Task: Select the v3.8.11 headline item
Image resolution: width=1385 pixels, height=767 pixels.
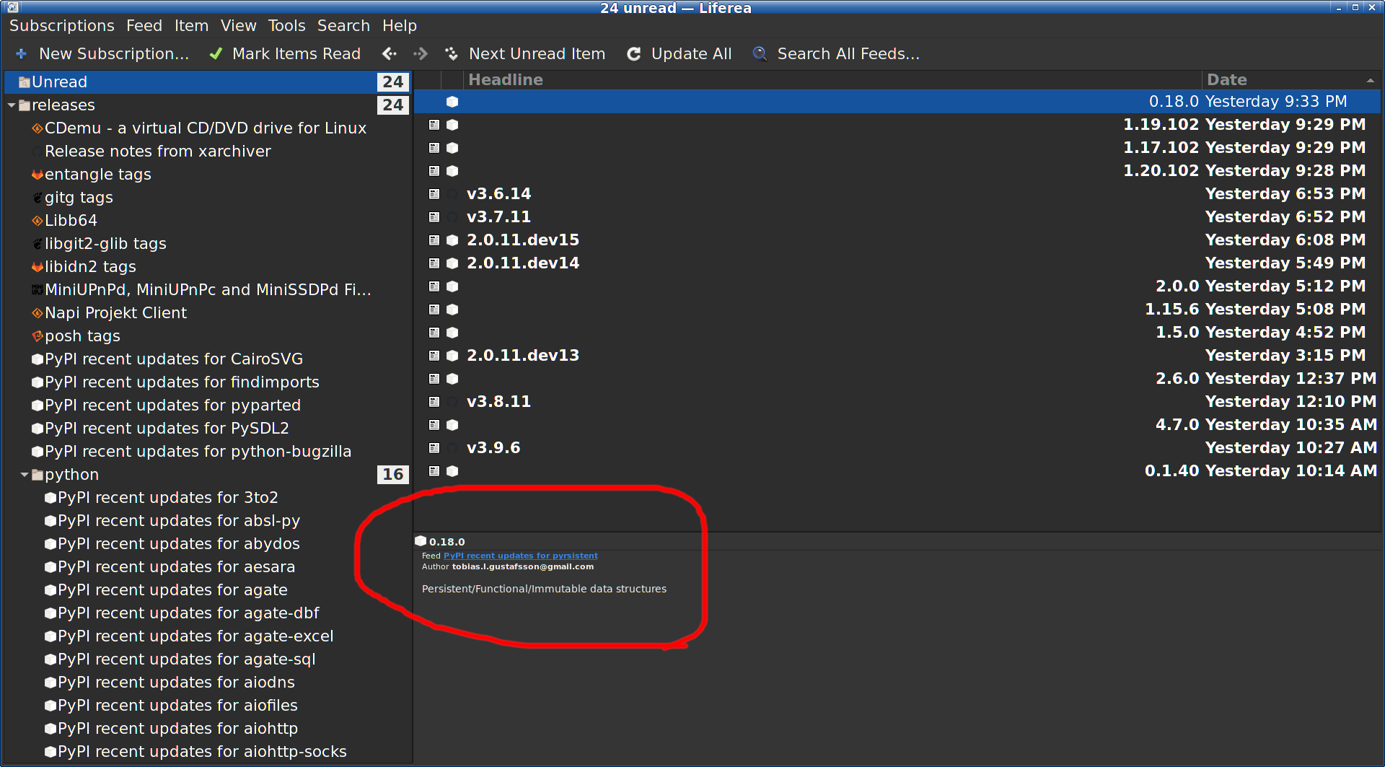Action: (x=498, y=402)
